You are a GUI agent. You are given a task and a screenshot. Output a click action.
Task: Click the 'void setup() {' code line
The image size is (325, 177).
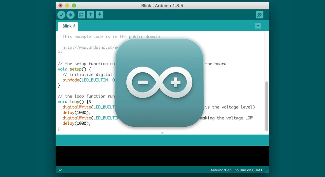tap(74, 69)
